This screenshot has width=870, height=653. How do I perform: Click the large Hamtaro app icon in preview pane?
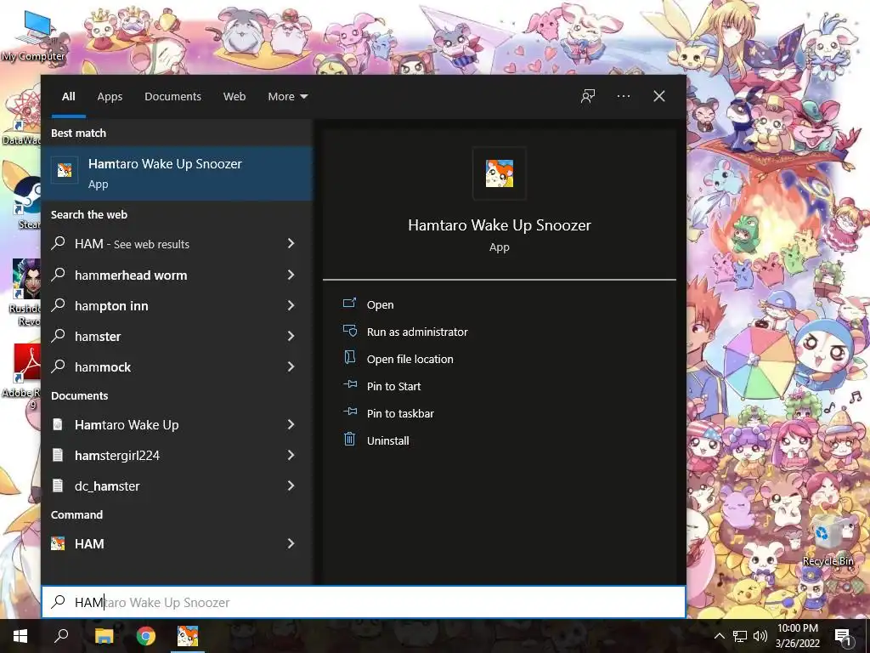[500, 173]
